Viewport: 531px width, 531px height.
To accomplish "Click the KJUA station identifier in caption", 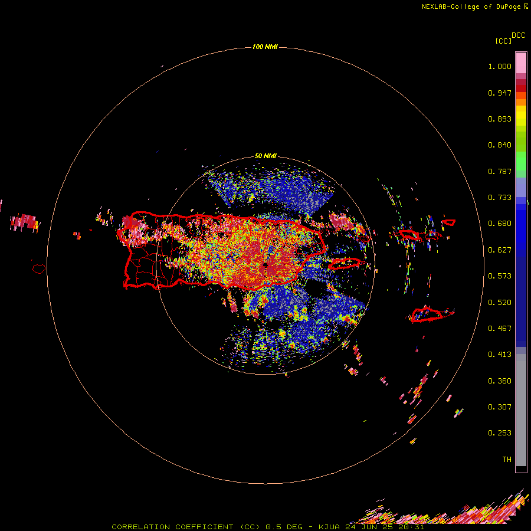I will pos(329,527).
